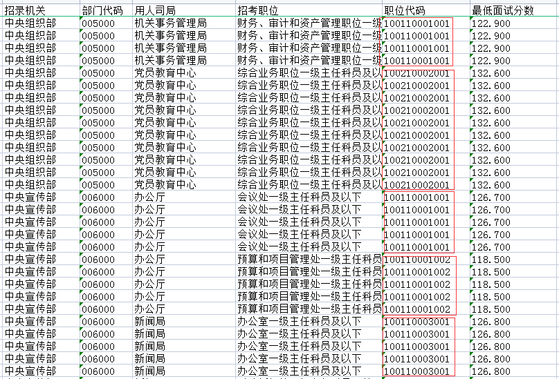
Task: Select the last 118.500 score cell
Action: click(x=514, y=309)
